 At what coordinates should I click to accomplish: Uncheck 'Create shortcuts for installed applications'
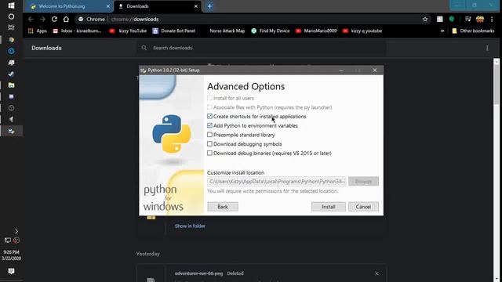pyautogui.click(x=209, y=117)
